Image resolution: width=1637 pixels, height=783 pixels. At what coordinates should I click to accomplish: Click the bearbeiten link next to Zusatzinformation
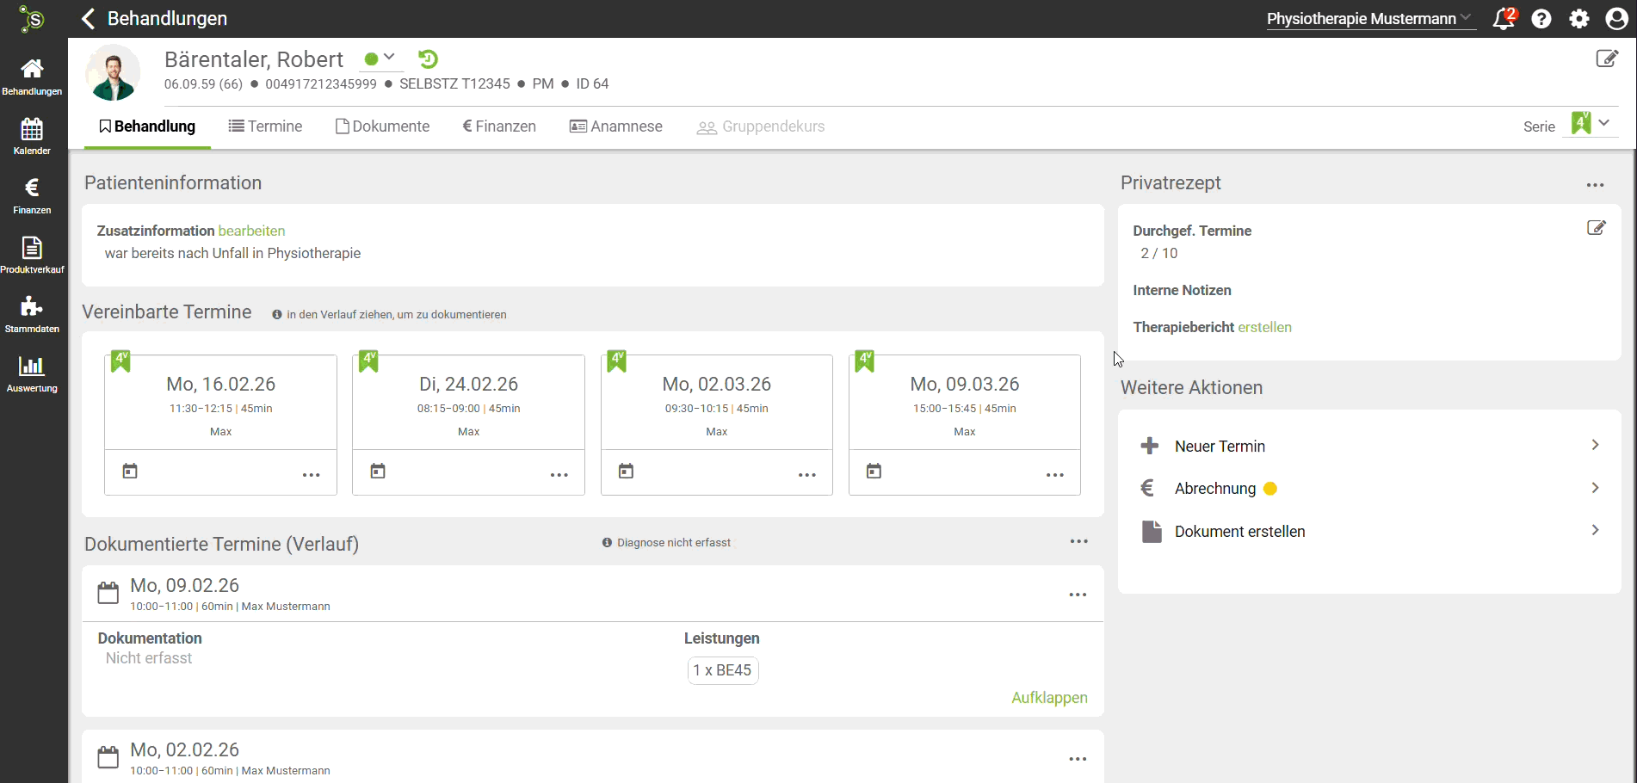(251, 231)
